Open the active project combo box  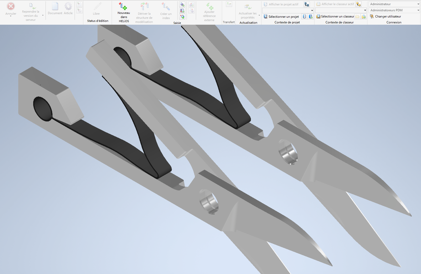tap(288, 11)
